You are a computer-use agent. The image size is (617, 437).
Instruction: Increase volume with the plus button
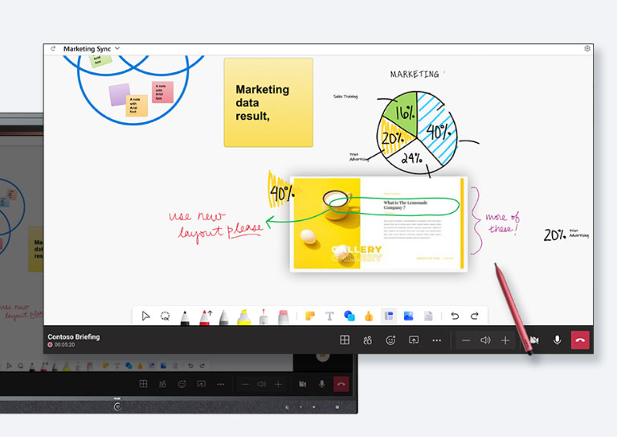tap(505, 340)
